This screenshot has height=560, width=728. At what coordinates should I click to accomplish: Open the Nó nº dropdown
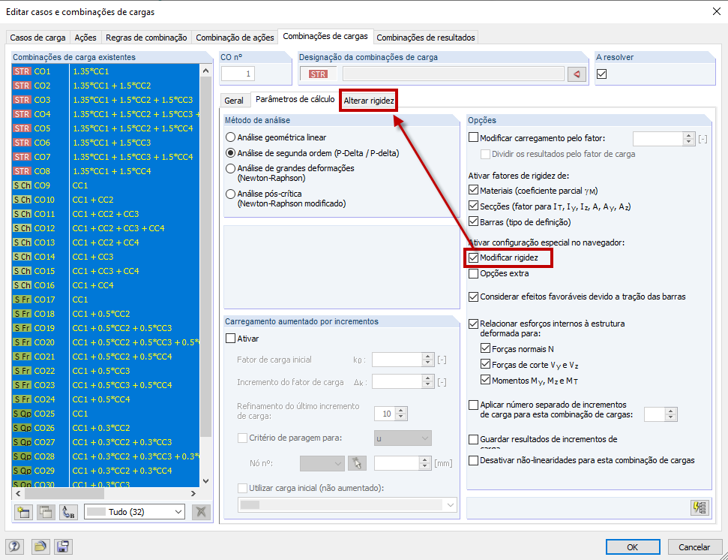(x=322, y=463)
